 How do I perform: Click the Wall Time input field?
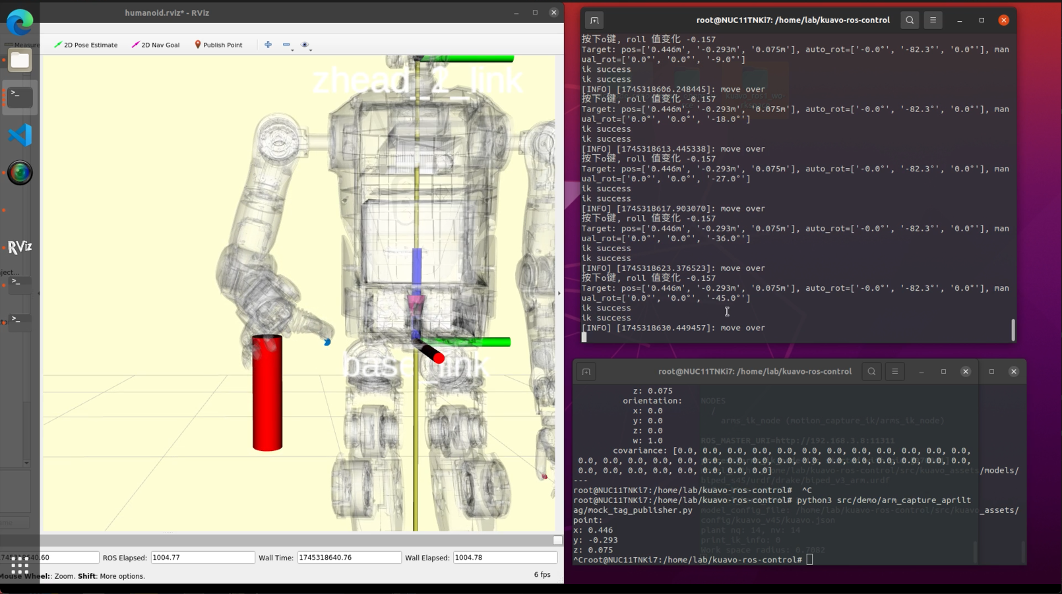point(348,558)
